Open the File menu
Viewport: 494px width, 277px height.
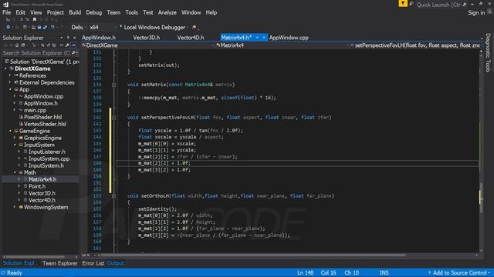click(7, 12)
